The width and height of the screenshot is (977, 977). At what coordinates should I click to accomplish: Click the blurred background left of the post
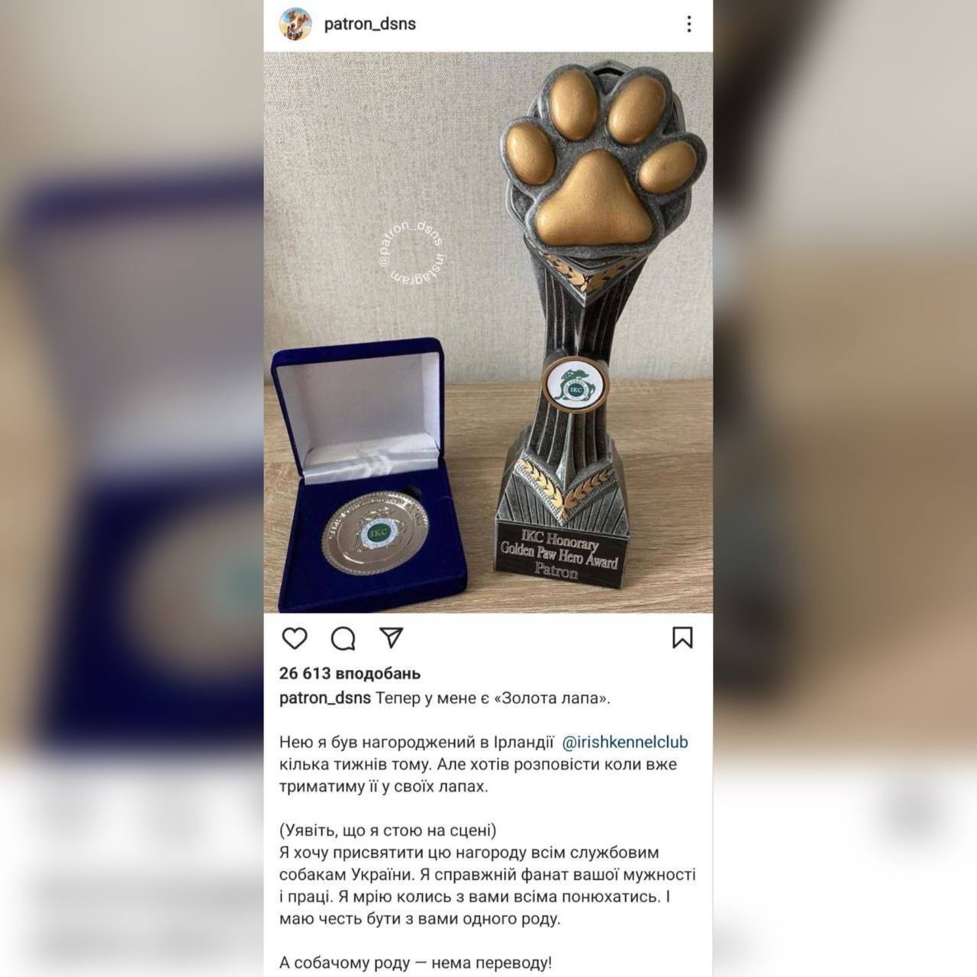[x=131, y=488]
